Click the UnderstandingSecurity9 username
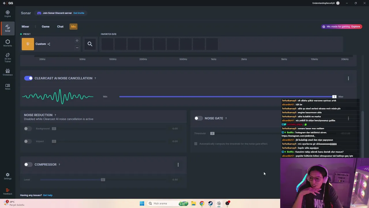 [x=323, y=3]
